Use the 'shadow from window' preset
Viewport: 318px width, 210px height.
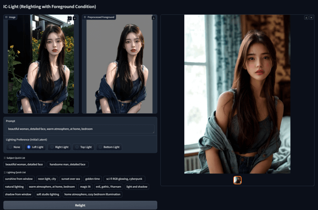pos(18,194)
